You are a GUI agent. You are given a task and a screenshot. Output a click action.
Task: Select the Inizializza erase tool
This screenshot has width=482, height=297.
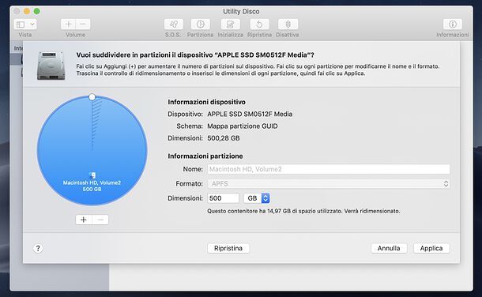tap(230, 24)
